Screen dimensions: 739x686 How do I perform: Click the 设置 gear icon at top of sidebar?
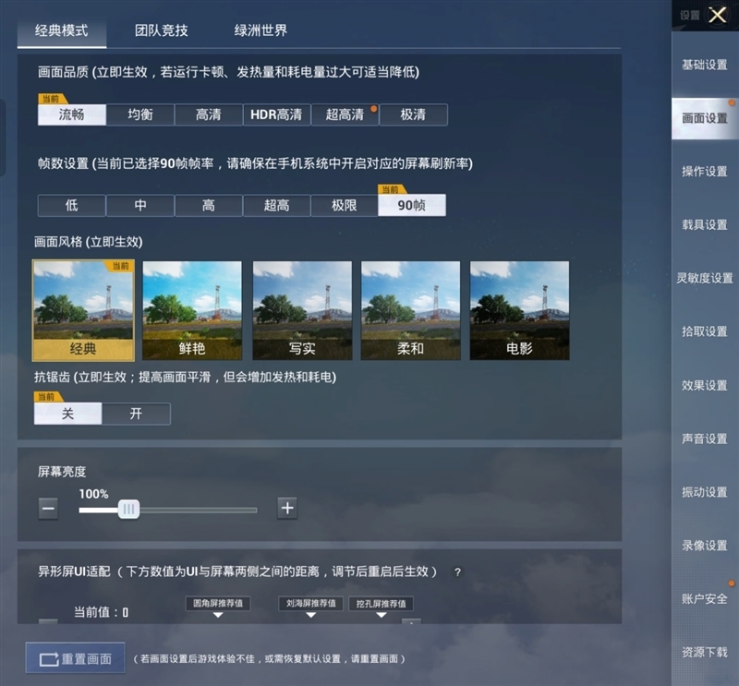[691, 16]
